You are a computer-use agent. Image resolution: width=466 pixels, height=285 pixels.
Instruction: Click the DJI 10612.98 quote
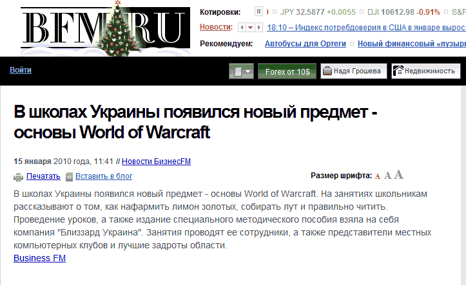tap(403, 12)
